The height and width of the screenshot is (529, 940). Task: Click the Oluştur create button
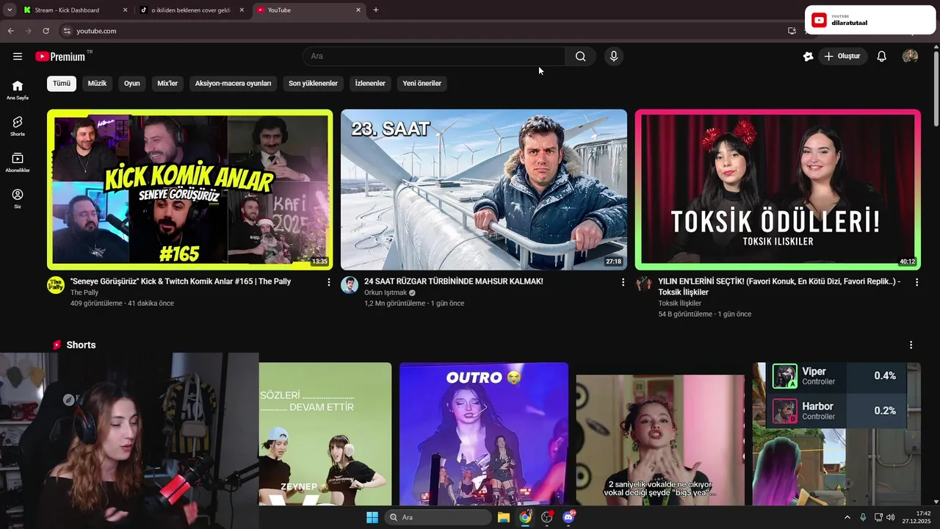(x=843, y=57)
